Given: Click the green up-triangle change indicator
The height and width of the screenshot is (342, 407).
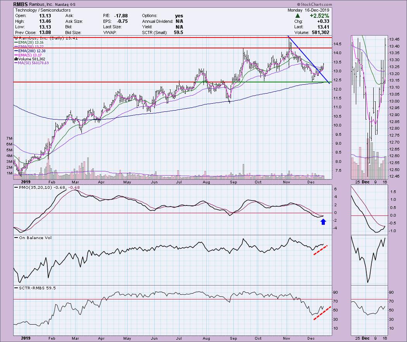Looking at the screenshot, I should click(298, 16).
